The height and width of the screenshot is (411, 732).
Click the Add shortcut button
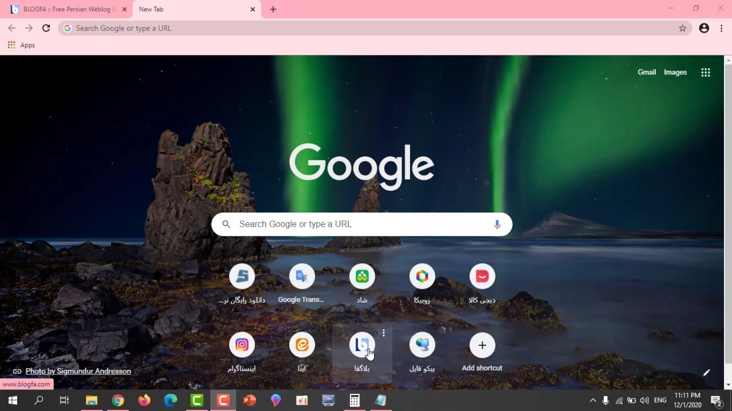tap(482, 345)
